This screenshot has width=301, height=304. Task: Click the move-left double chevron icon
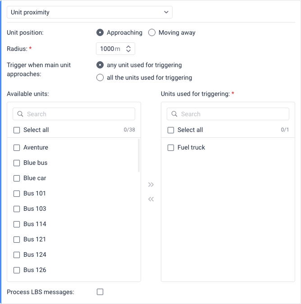[x=151, y=199]
